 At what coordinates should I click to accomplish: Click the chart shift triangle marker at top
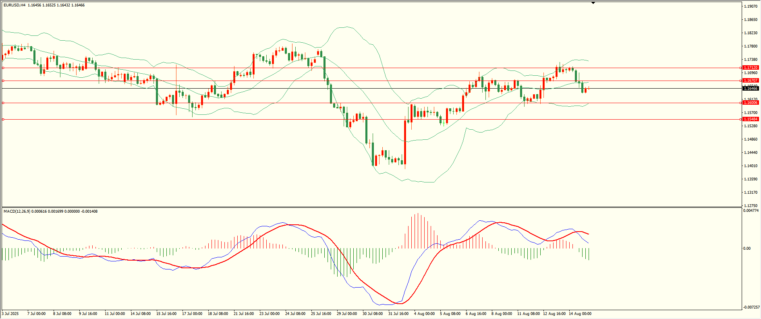pos(593,3)
